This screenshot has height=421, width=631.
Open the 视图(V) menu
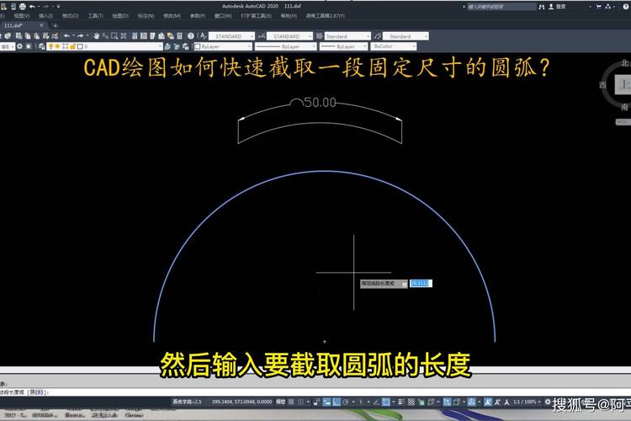click(x=22, y=16)
